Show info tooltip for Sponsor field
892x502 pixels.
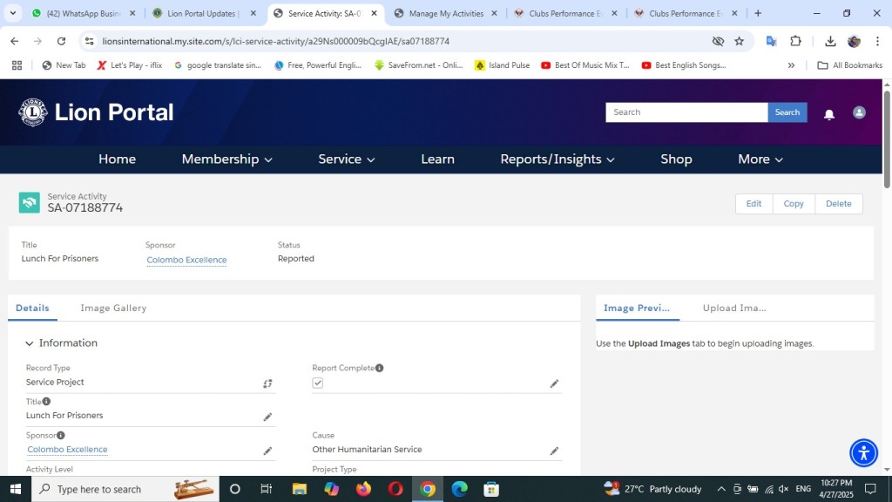(60, 436)
